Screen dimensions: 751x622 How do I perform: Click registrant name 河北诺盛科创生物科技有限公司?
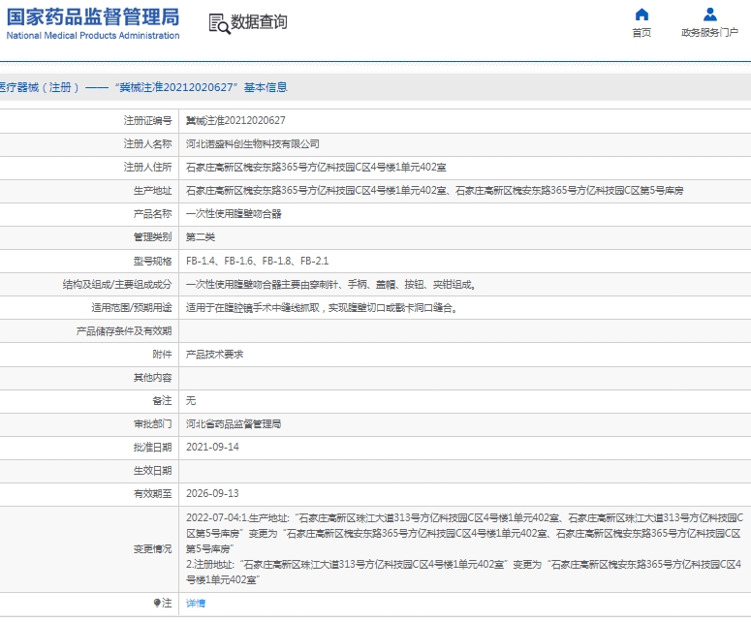(x=252, y=144)
